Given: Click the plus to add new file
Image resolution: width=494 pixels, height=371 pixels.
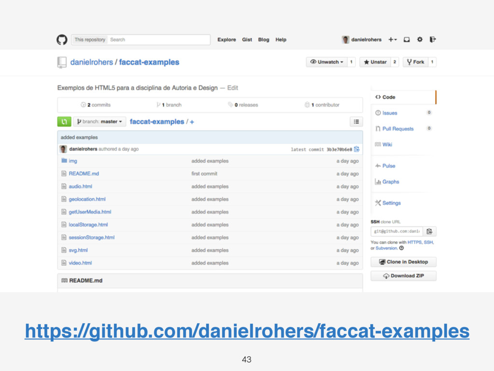Looking at the screenshot, I should pos(192,122).
